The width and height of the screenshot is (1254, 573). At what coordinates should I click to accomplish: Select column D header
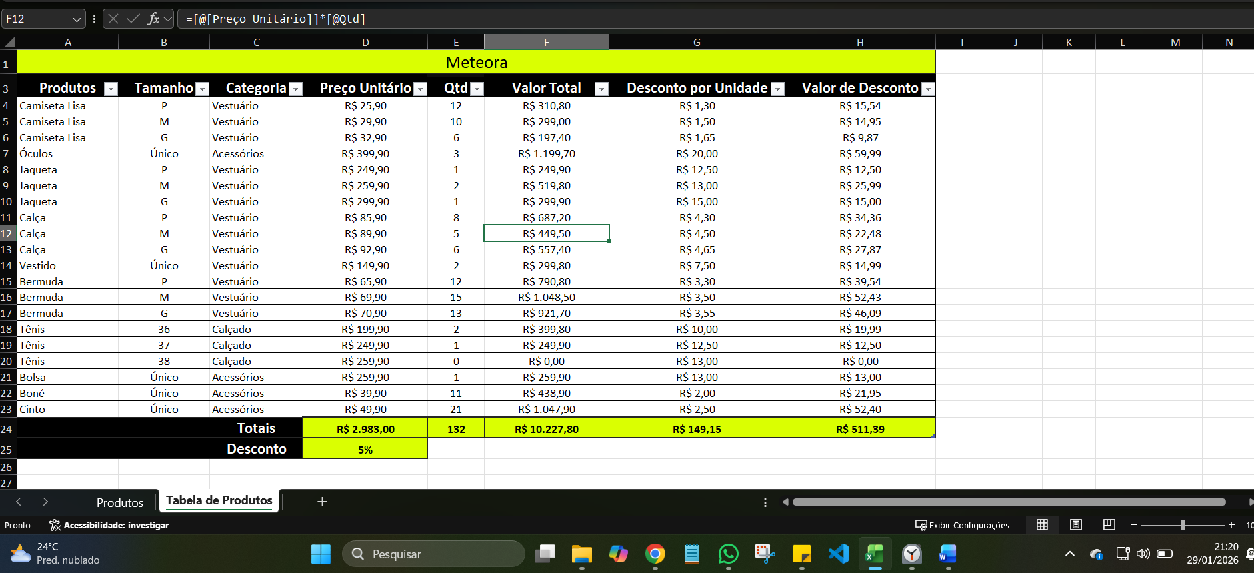[365, 42]
